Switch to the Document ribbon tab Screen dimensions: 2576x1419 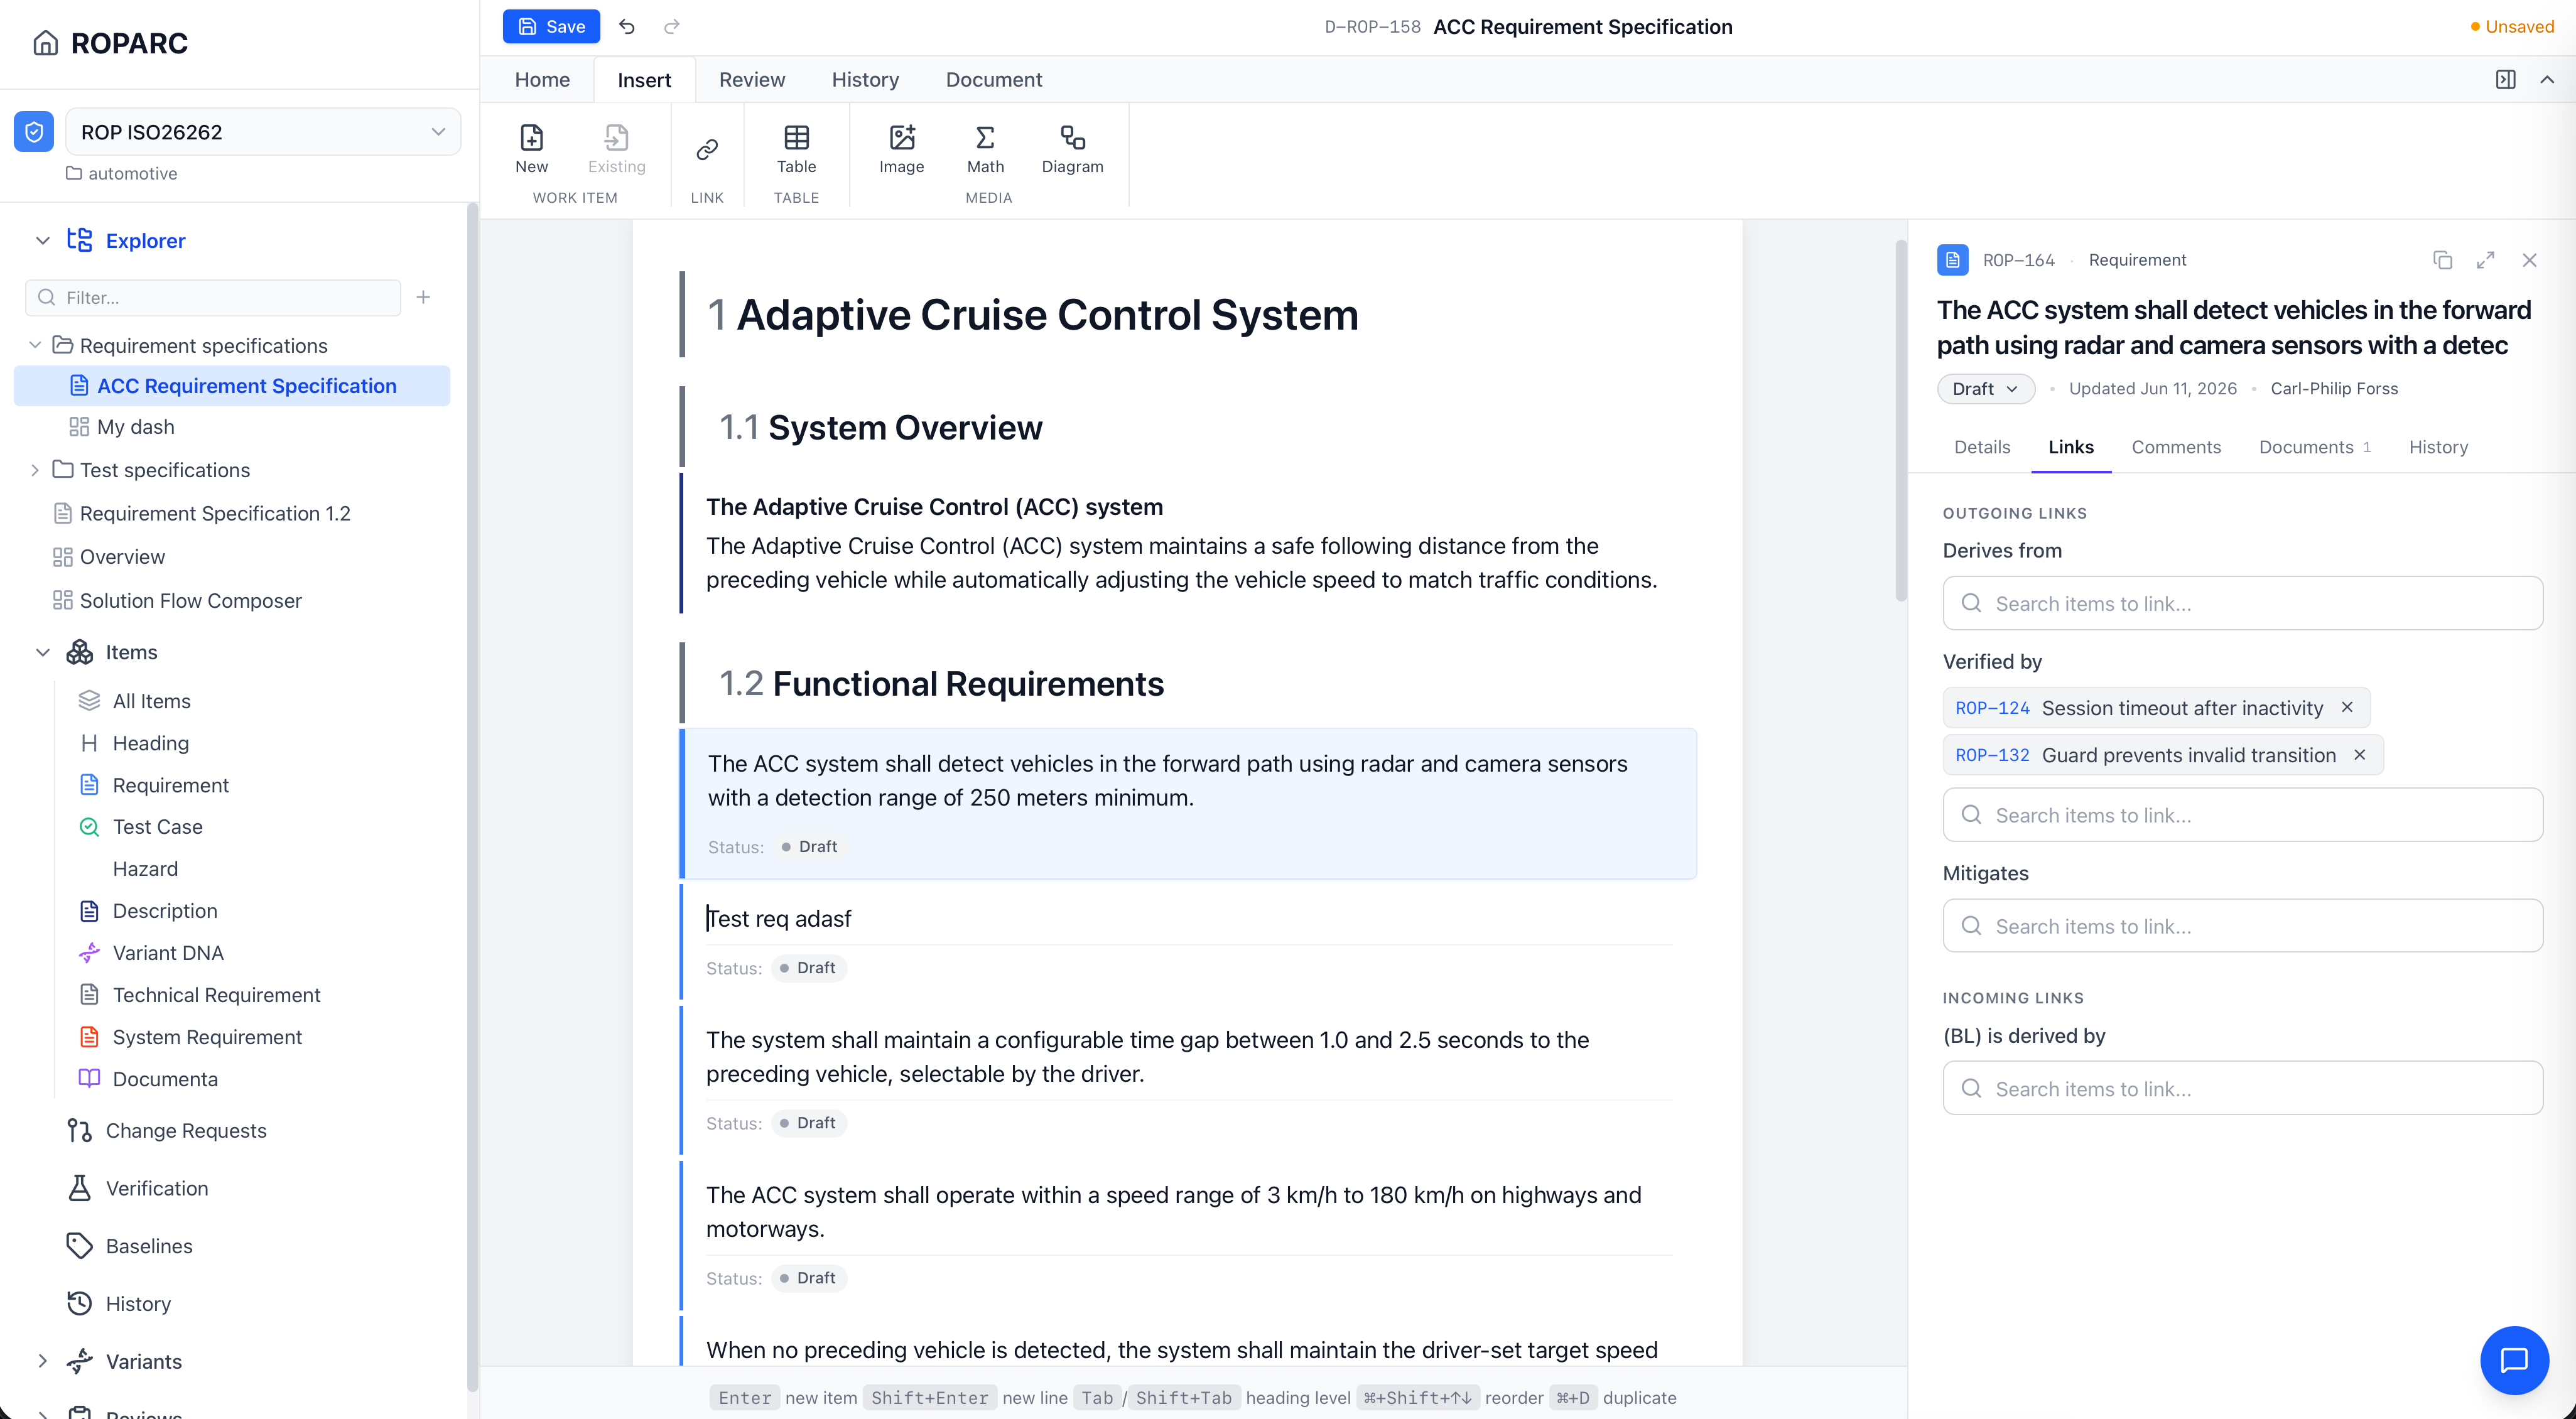click(x=993, y=80)
